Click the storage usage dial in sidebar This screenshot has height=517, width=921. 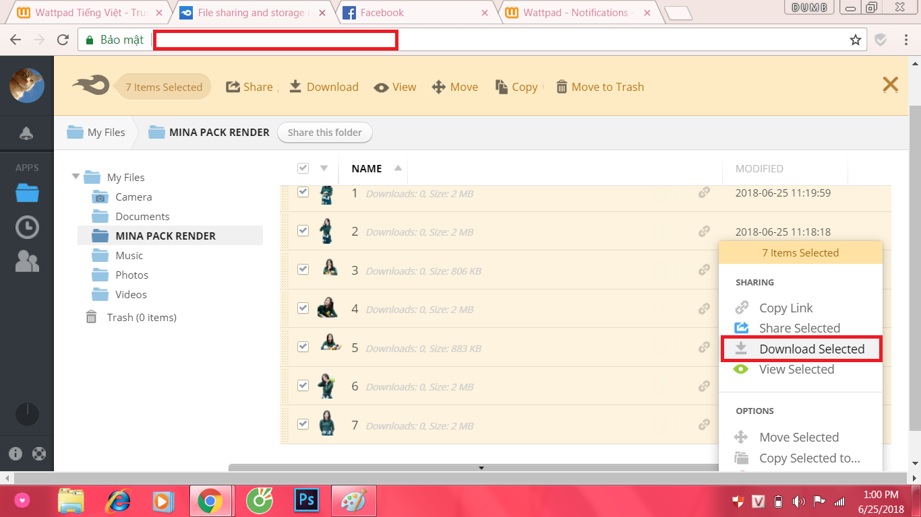[x=27, y=414]
